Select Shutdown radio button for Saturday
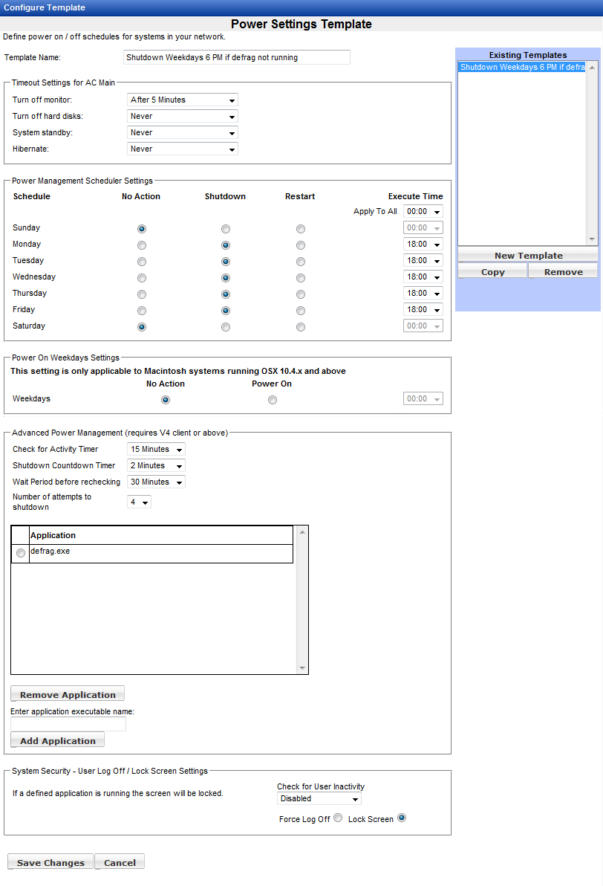Image resolution: width=603 pixels, height=886 pixels. click(x=226, y=327)
